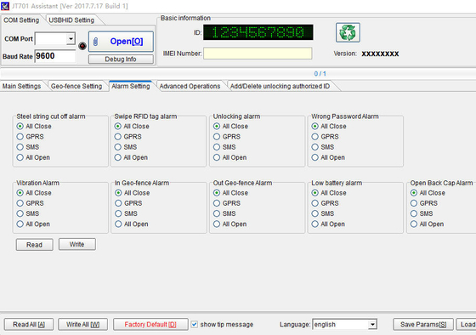The height and width of the screenshot is (335, 476).
Task: Toggle the show tip message checkbox
Action: click(195, 324)
